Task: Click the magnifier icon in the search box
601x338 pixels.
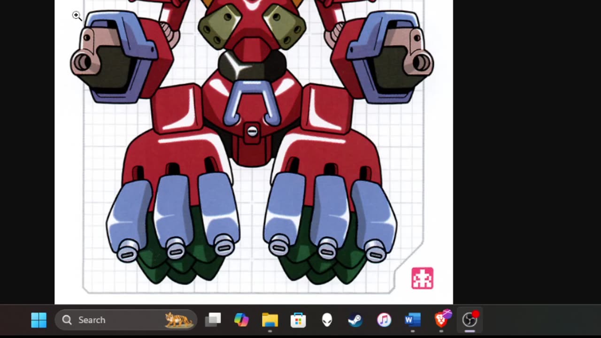Action: pos(67,320)
